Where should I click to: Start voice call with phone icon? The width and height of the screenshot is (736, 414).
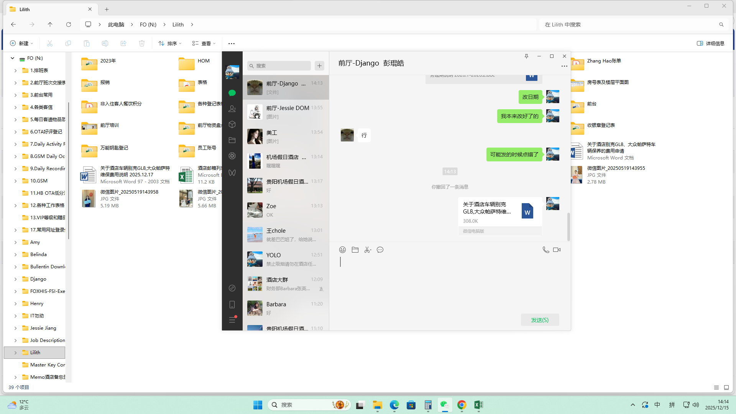pos(546,250)
